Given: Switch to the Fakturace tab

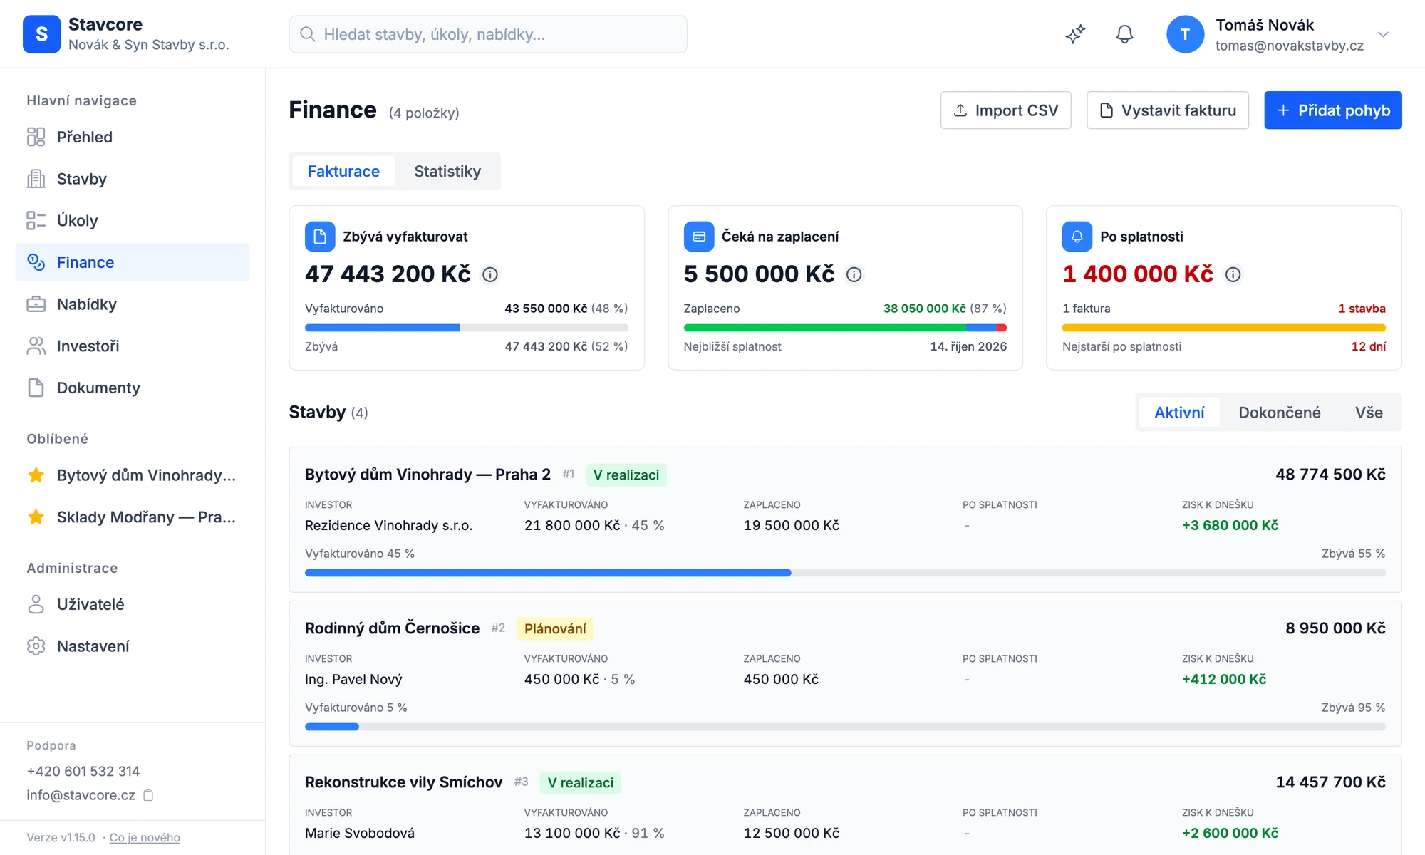Looking at the screenshot, I should click(x=343, y=171).
